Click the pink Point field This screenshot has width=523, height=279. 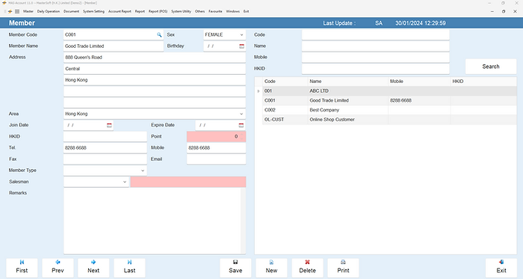[216, 136]
